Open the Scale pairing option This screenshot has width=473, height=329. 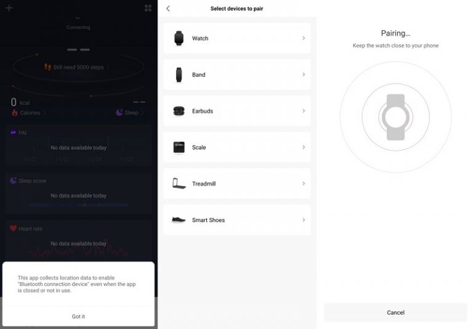coord(236,147)
